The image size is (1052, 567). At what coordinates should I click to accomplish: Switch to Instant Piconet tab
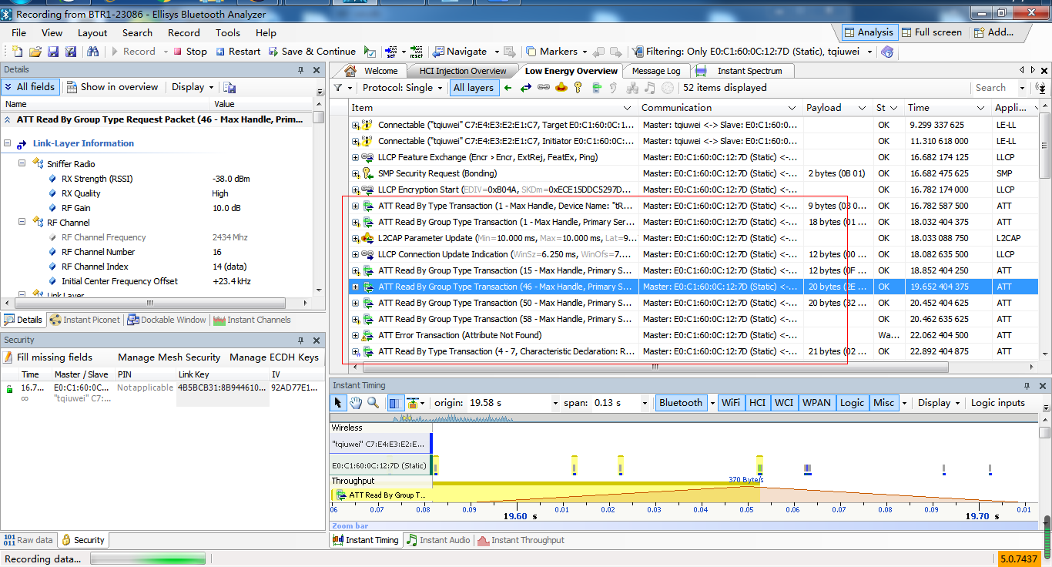tap(84, 320)
